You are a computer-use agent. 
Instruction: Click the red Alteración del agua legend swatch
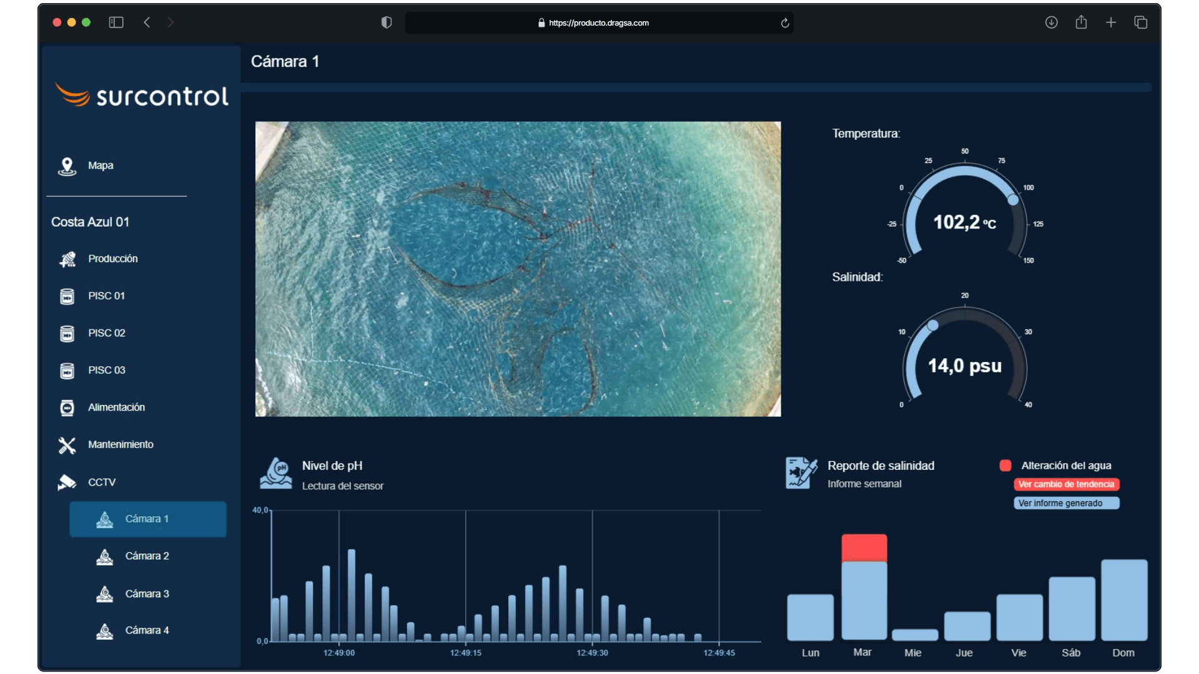(x=1005, y=466)
